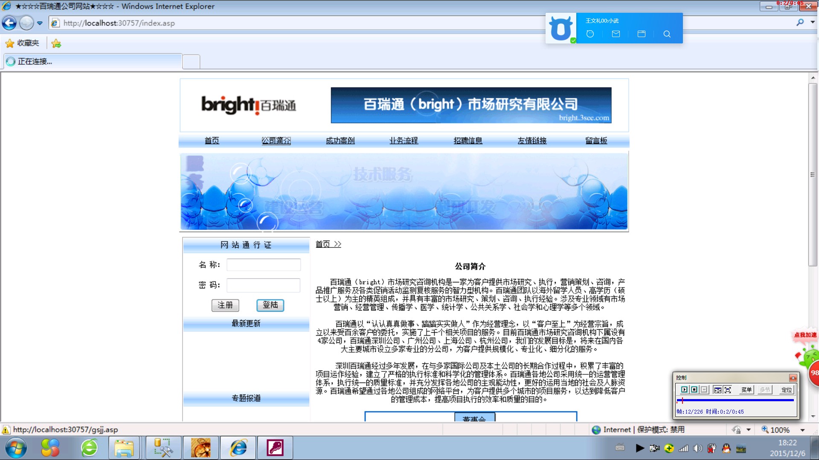Switch to Internet Explorer on taskbar
The width and height of the screenshot is (819, 460).
[238, 448]
